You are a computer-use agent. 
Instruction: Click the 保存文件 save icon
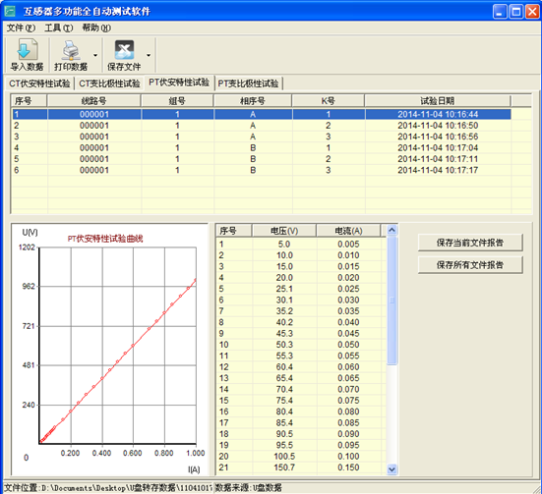pos(124,50)
